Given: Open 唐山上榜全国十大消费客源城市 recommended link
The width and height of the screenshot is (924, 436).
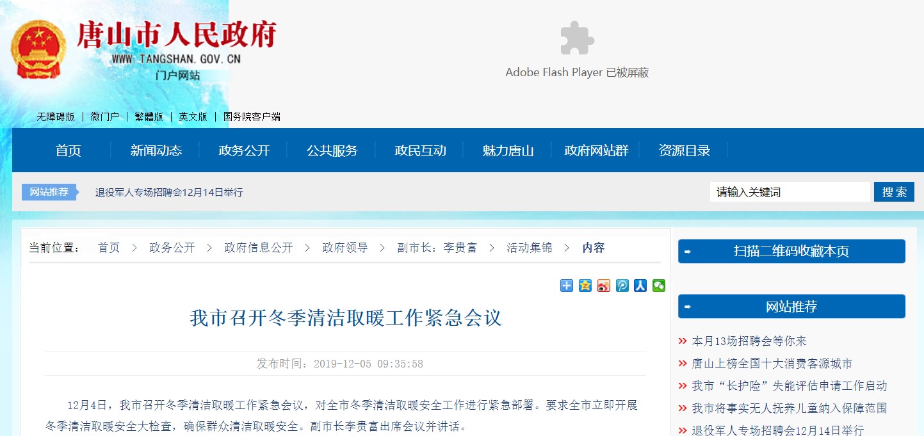Looking at the screenshot, I should tap(772, 364).
